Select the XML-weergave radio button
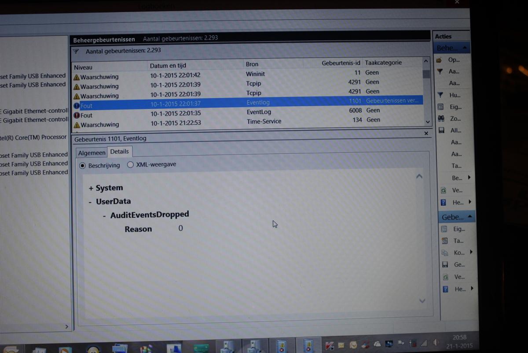This screenshot has width=528, height=353. click(x=130, y=164)
